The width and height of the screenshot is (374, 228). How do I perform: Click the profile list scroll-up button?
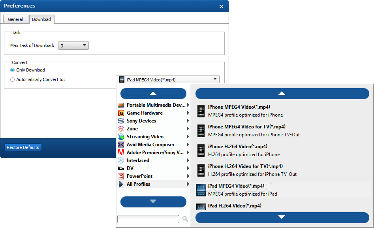(x=282, y=93)
